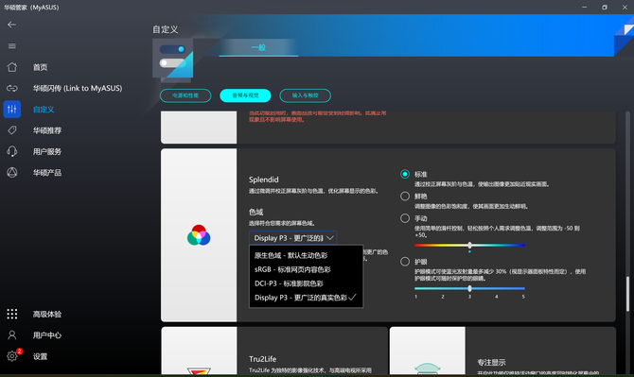Click the red warning note text

(317, 116)
